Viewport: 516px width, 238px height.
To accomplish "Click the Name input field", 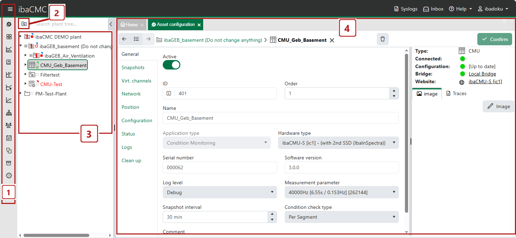I will (280, 118).
